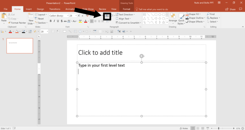
Task: Select the Rectangle shape in gallery
Action: 156,15
